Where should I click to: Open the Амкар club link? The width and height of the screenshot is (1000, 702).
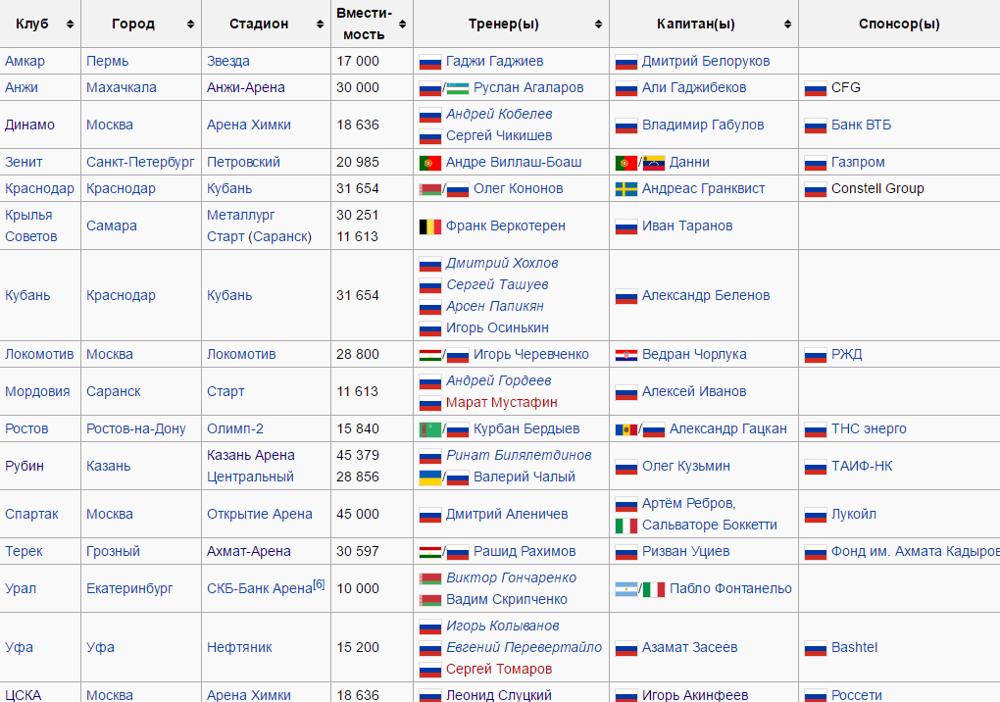tap(25, 61)
